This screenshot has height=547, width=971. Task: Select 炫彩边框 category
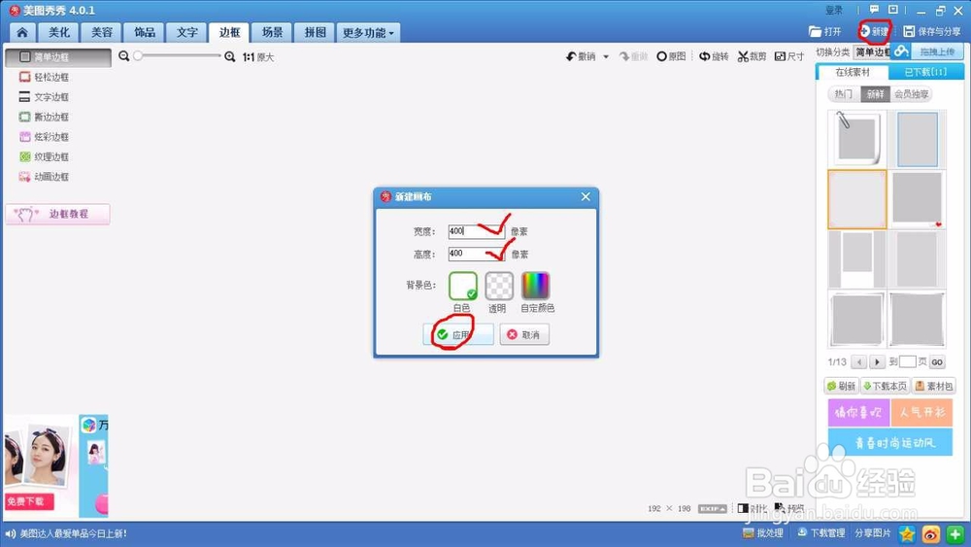click(44, 136)
